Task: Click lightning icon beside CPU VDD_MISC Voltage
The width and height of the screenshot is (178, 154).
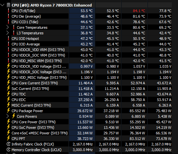Action: [x=9, y=77]
